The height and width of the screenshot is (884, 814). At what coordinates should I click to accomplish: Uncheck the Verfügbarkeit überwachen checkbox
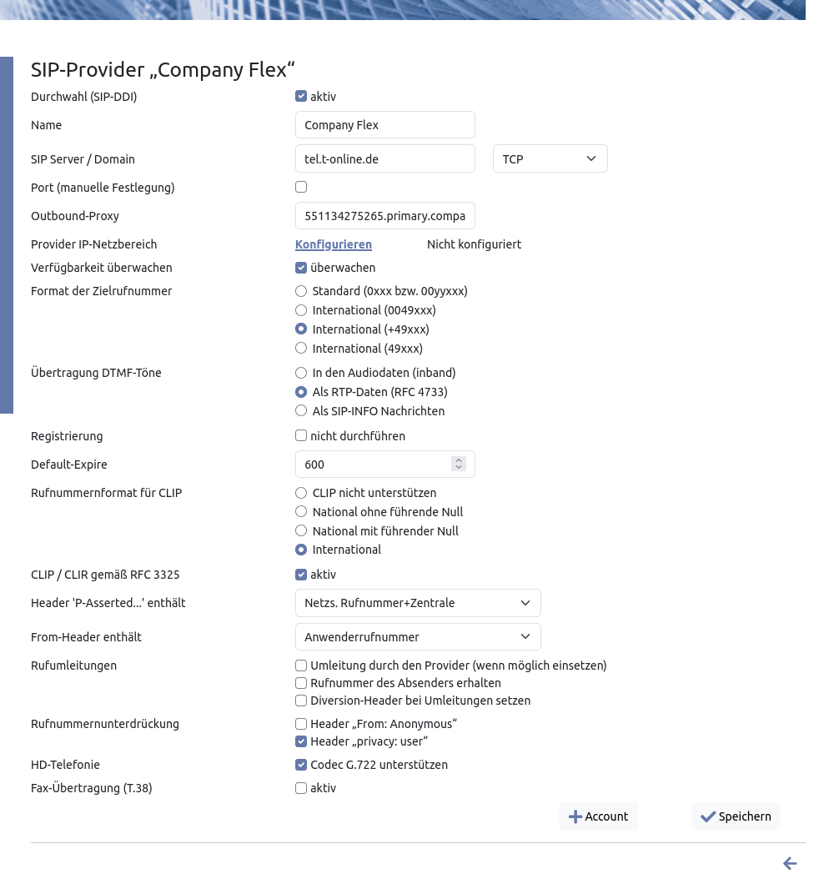(x=301, y=268)
